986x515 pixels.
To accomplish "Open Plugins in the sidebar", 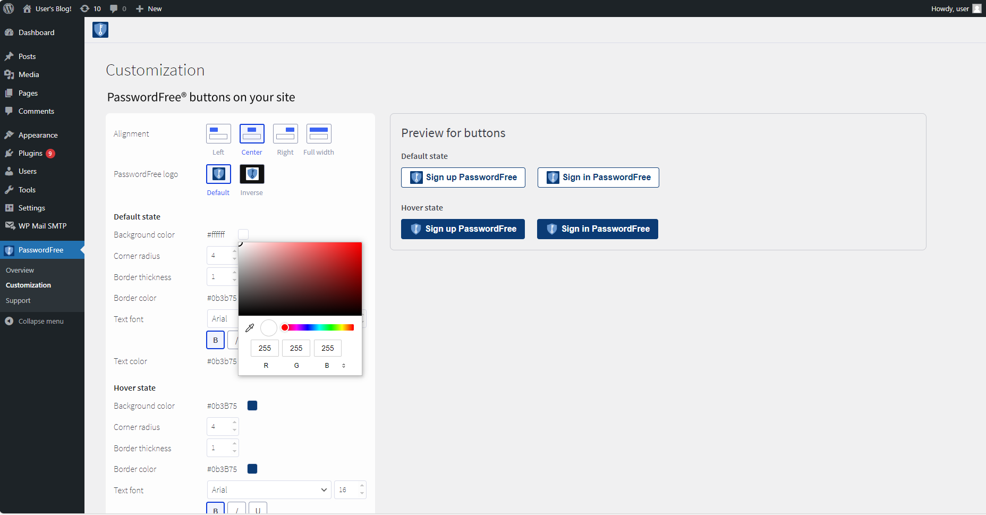I will pos(42,153).
